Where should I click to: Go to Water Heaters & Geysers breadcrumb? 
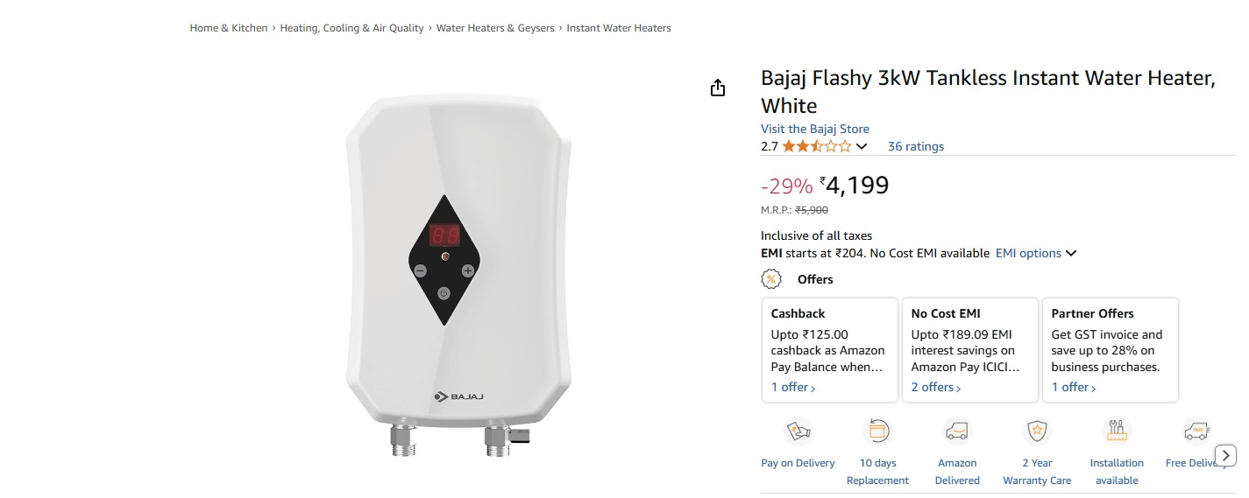(x=495, y=28)
